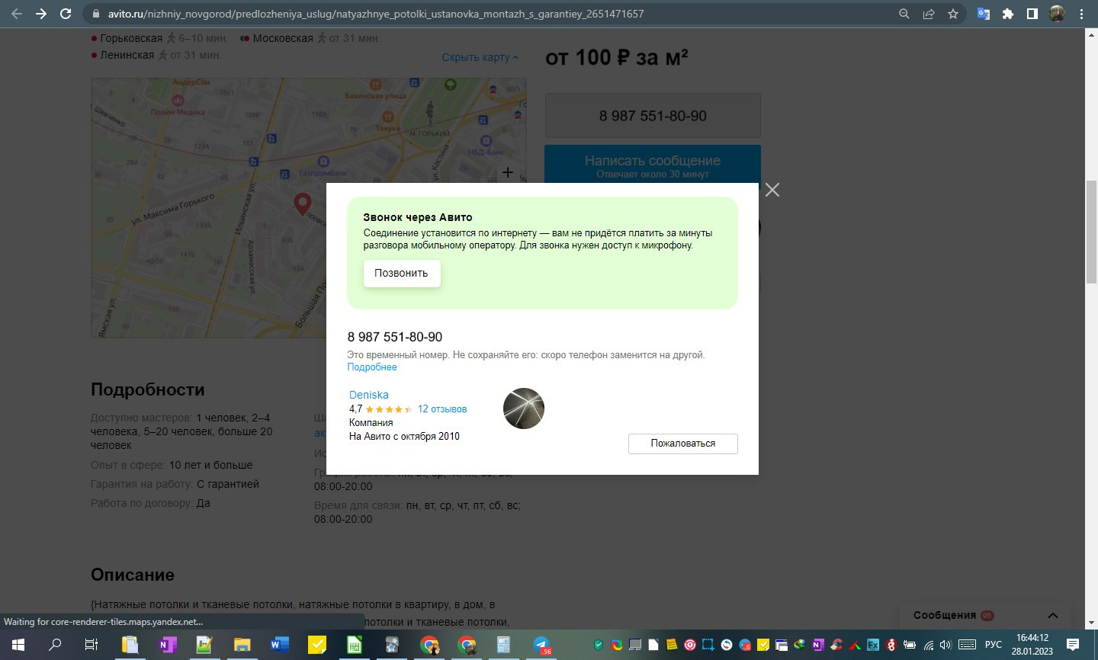Image resolution: width=1098 pixels, height=660 pixels.
Task: Open OneNote from the taskbar
Action: [167, 645]
